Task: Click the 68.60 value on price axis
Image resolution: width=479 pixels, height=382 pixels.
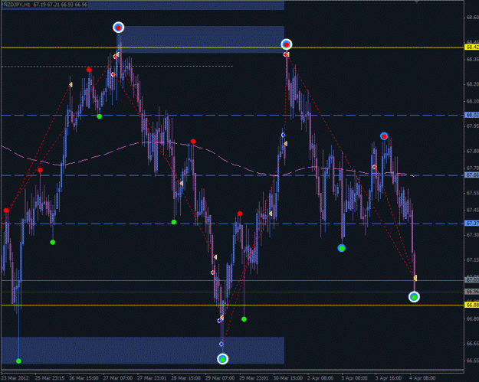Action: [x=472, y=18]
